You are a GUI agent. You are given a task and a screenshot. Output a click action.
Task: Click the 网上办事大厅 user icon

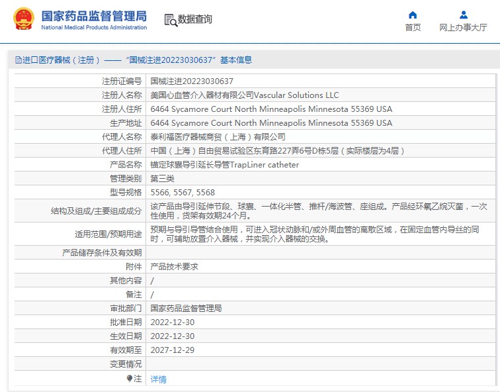pos(464,15)
